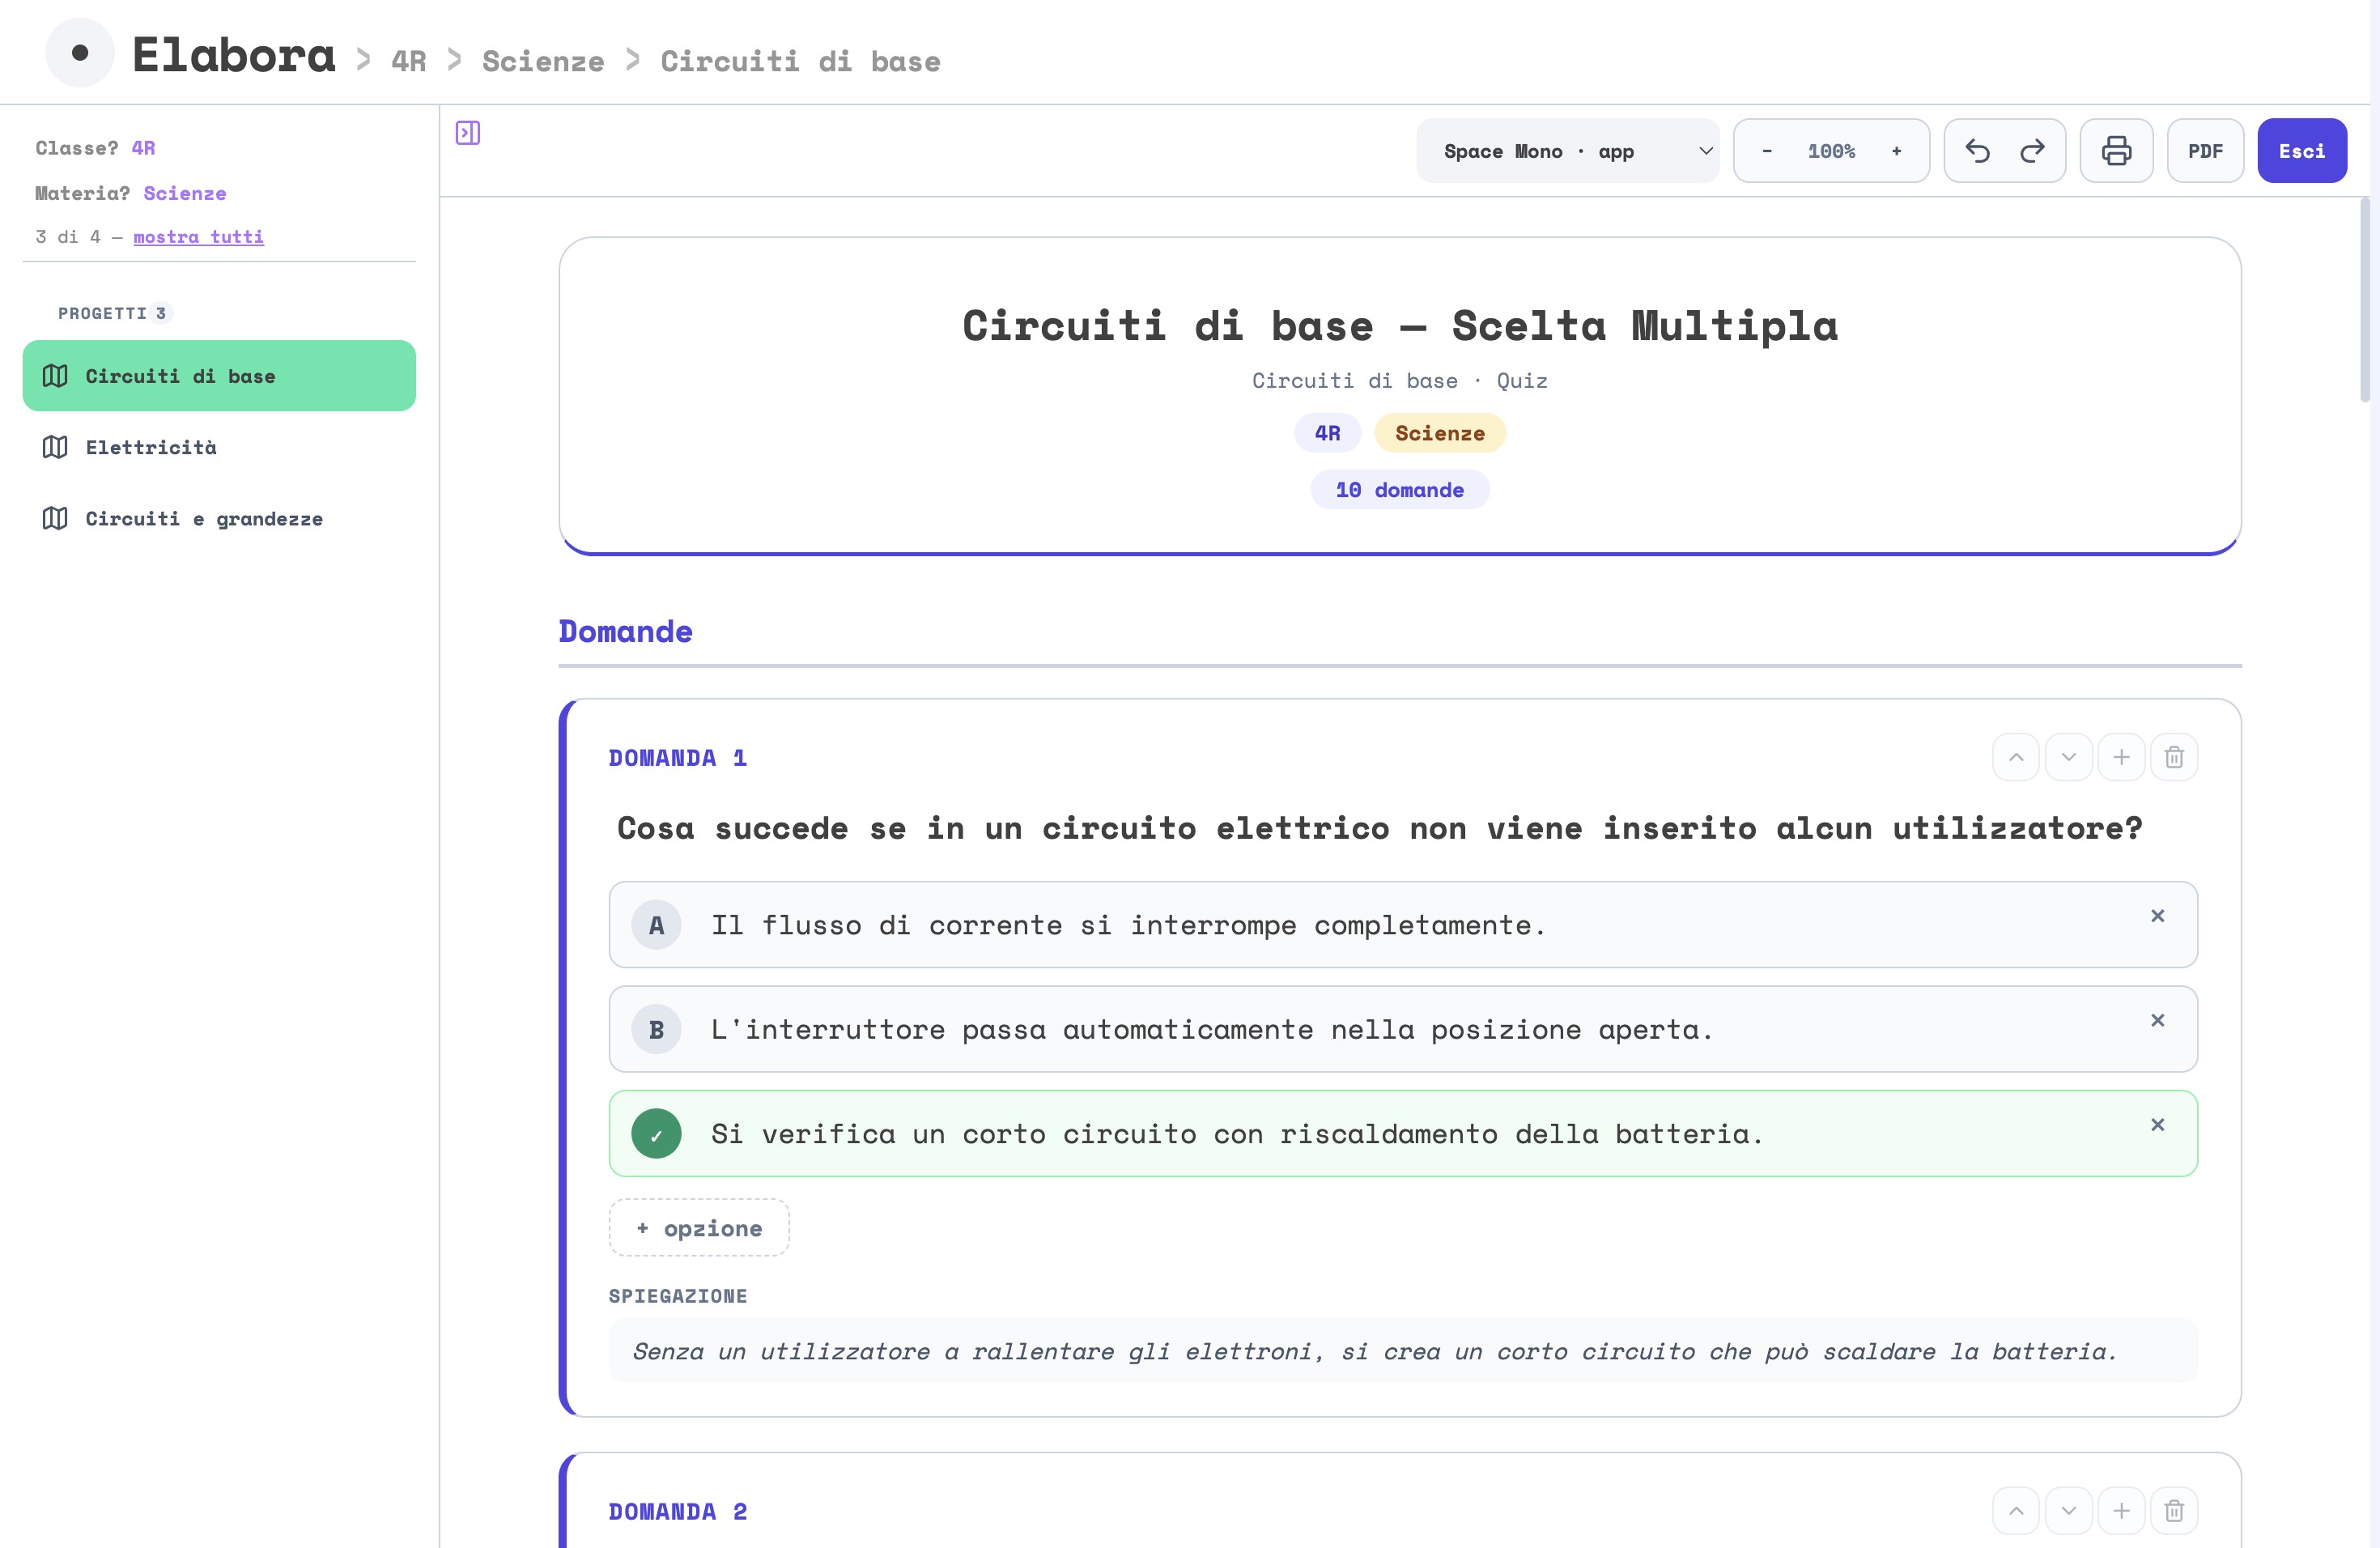Open the Circuiti di base project

pyautogui.click(x=219, y=376)
